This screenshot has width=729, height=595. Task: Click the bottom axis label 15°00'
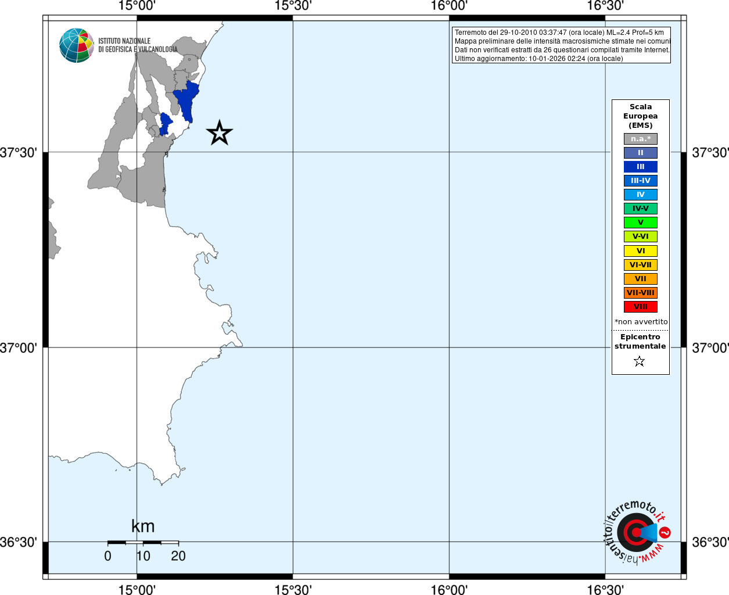point(137,590)
